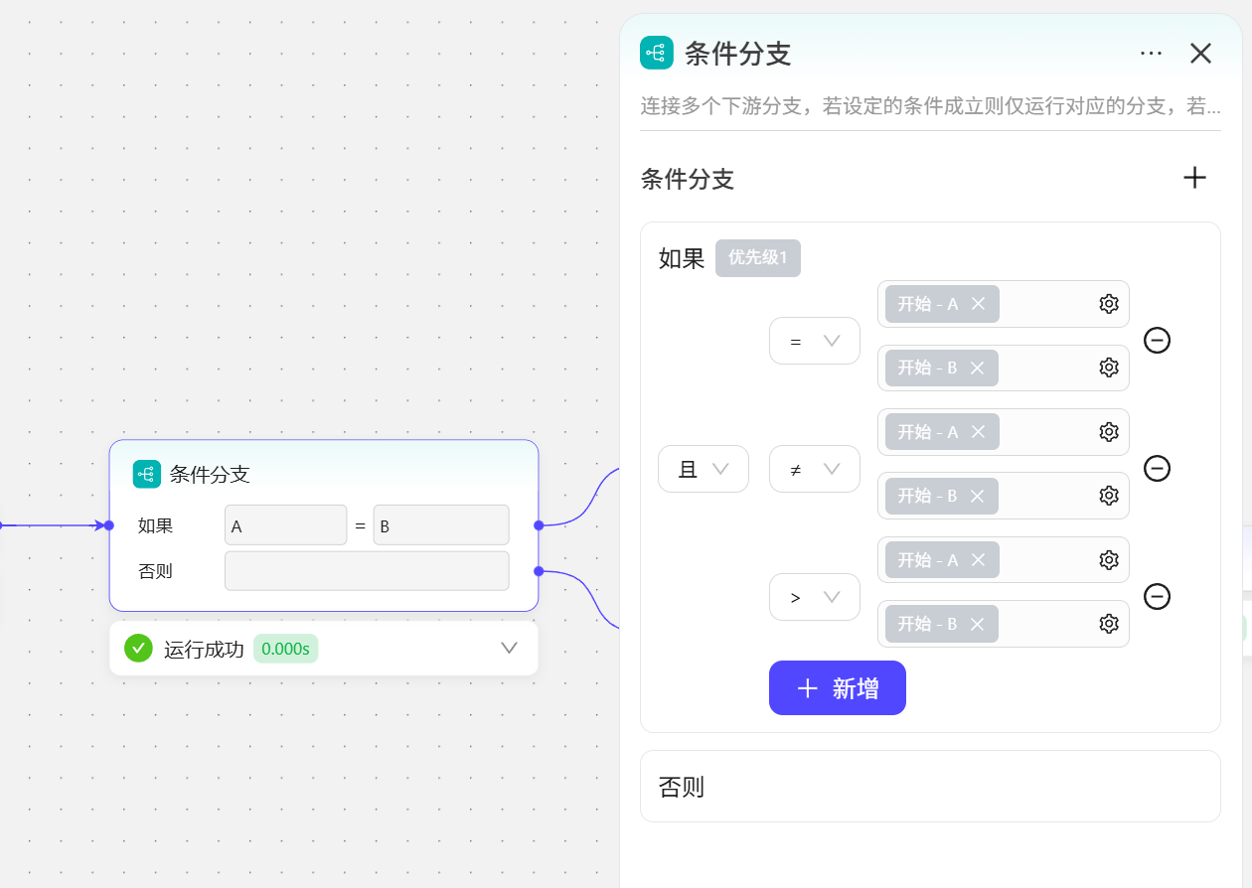Viewport: 1252px width, 888px height.
Task: Click the 条件分支 node icon on canvas
Action: click(x=147, y=474)
